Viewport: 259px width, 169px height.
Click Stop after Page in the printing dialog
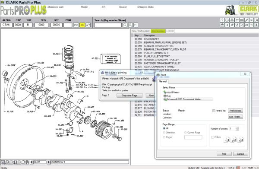coord(129,96)
